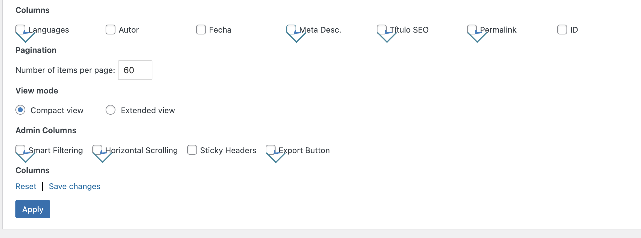Select the Extended view radio button
The image size is (641, 238).
coord(111,110)
